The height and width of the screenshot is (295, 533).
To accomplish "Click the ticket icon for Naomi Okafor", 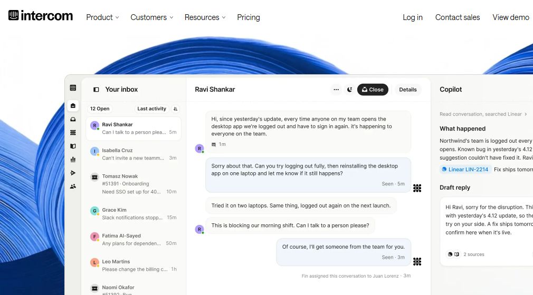I will [x=94, y=288].
